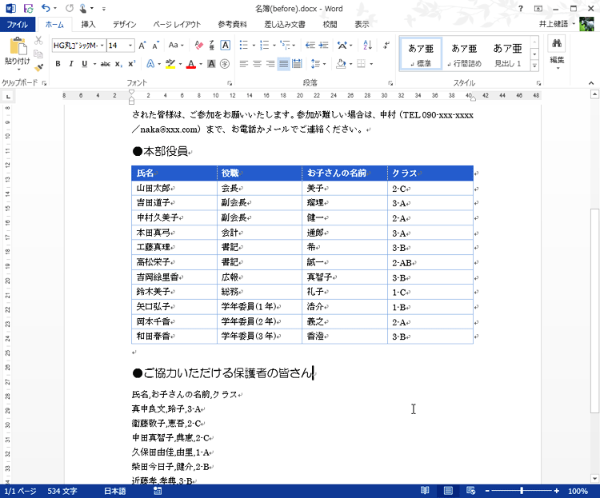Save the document from quick access toolbar

pos(28,9)
